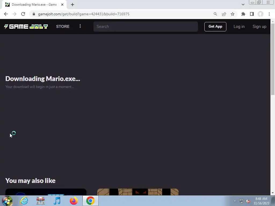
Task: View site info via the lock icon
Action: [x=34, y=14]
